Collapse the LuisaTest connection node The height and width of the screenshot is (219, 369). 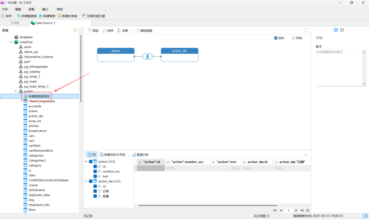tap(11, 42)
